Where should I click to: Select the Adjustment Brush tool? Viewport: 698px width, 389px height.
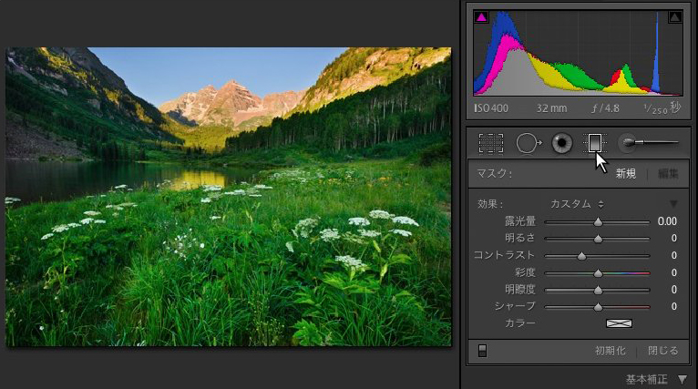click(648, 143)
